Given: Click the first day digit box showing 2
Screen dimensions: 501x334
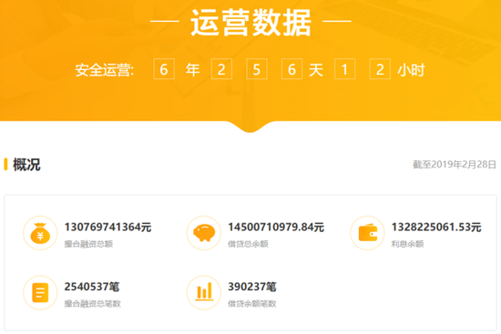Looking at the screenshot, I should click(x=221, y=69).
